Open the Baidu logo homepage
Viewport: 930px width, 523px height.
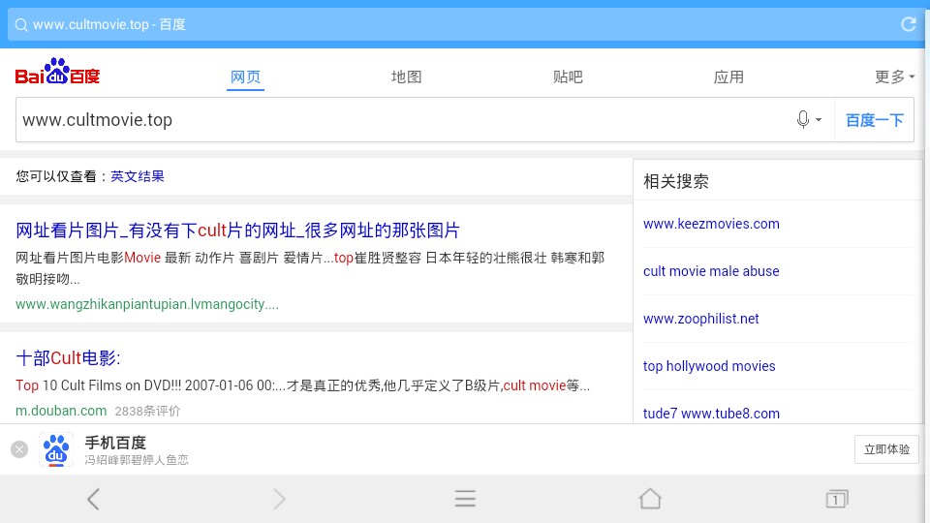(x=57, y=72)
